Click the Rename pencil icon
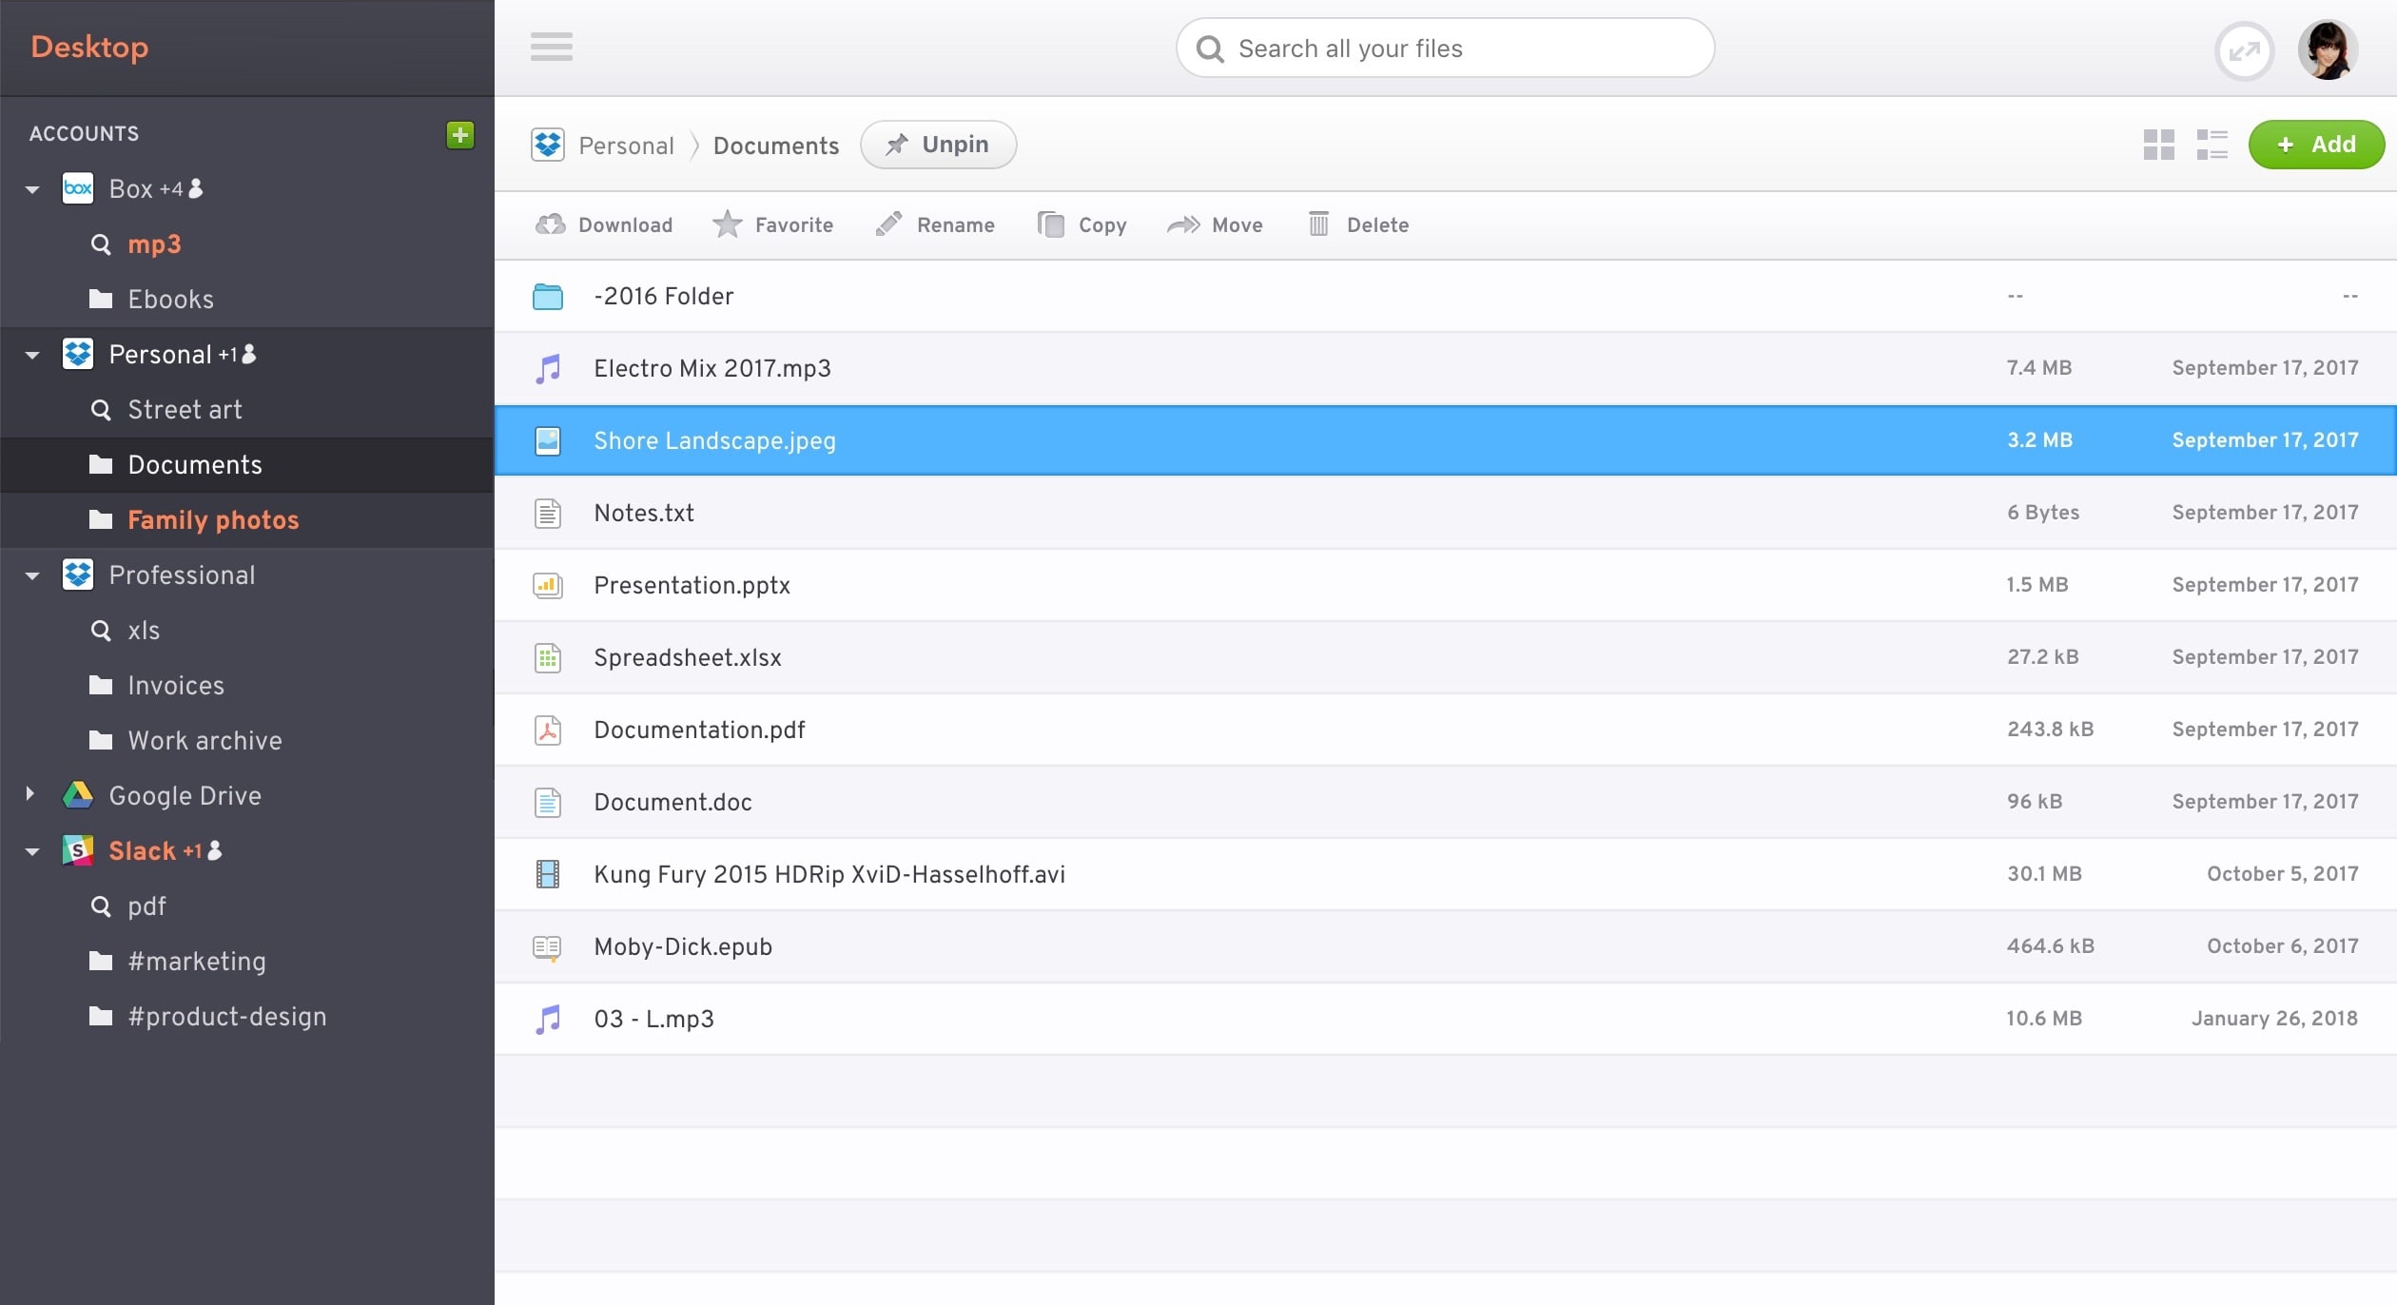The height and width of the screenshot is (1305, 2397). (x=888, y=224)
